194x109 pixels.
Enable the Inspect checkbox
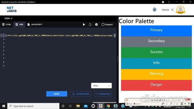[103, 25]
